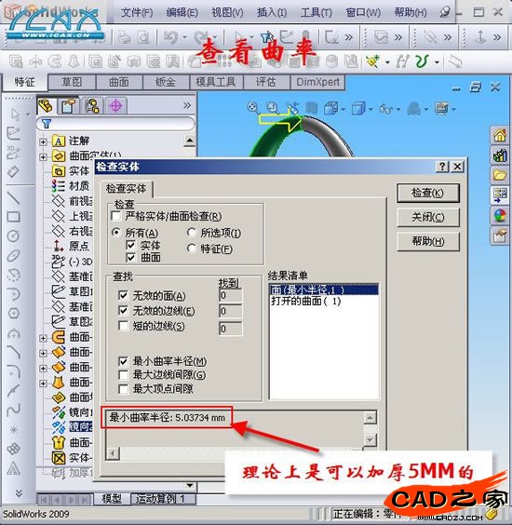Screen dimensions: 512x525
Task: Open the display style dropdown arrow
Action: pos(371,109)
